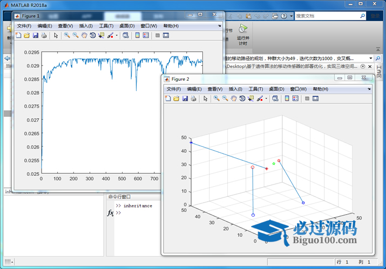Click Save icon in Figure 1 toolbar

tap(35, 36)
